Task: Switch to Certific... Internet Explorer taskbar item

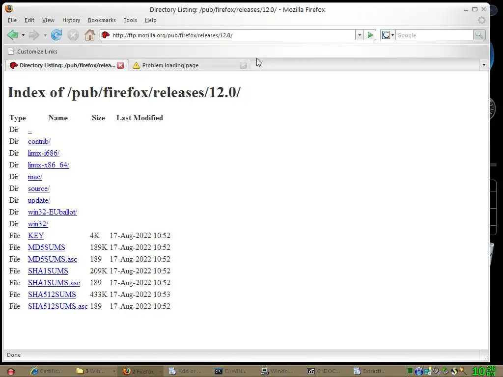Action: pyautogui.click(x=47, y=371)
